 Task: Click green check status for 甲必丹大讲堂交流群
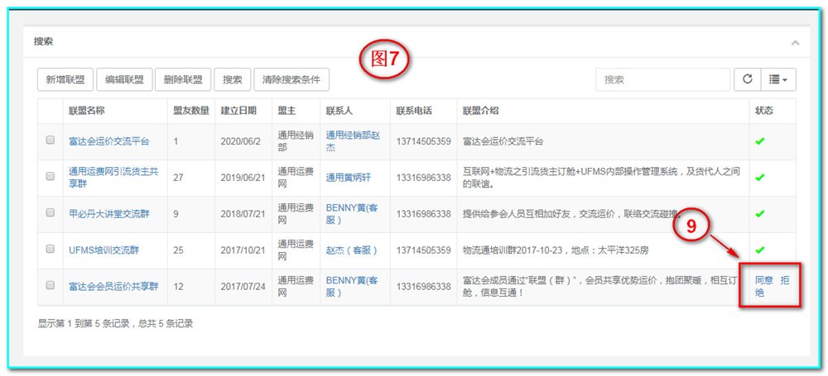point(760,214)
